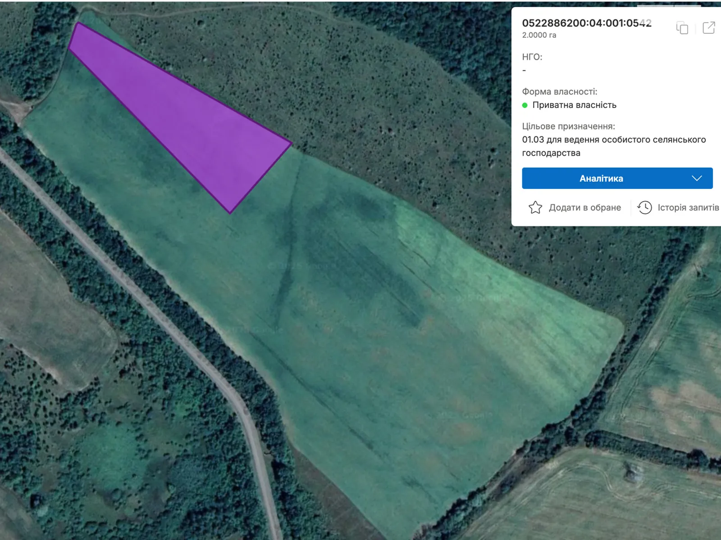Click the clock icon for request history
Screen dimensions: 721x540
tap(644, 207)
